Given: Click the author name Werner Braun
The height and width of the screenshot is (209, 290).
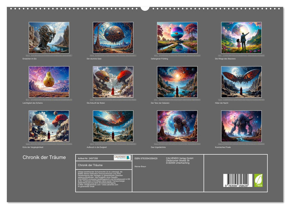Looking at the screenshot, I should pos(140,167).
